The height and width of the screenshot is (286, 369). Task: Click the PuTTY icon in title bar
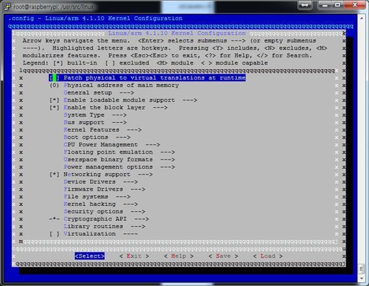pos(7,7)
